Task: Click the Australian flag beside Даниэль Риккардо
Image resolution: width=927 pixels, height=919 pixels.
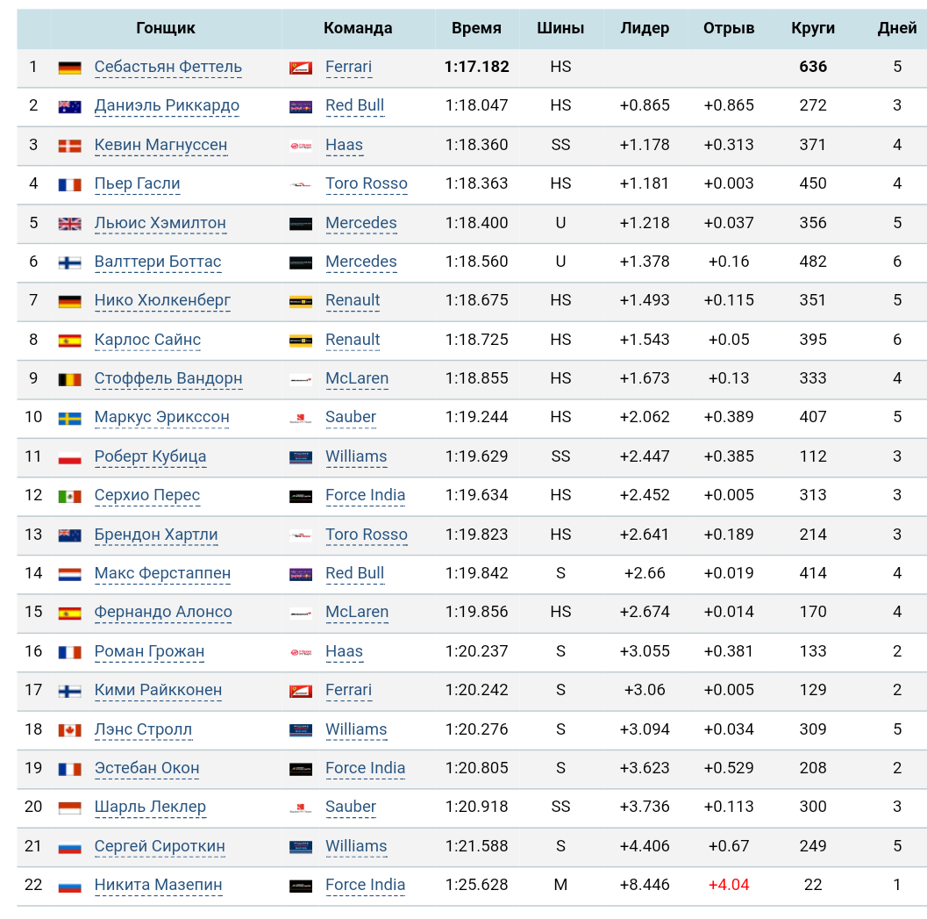Action: pos(69,106)
